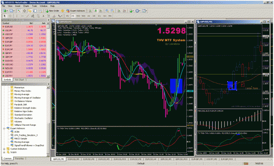Collapse the Expert Advisors tree node
Screen dimensions: 274x166
(x=4, y=128)
